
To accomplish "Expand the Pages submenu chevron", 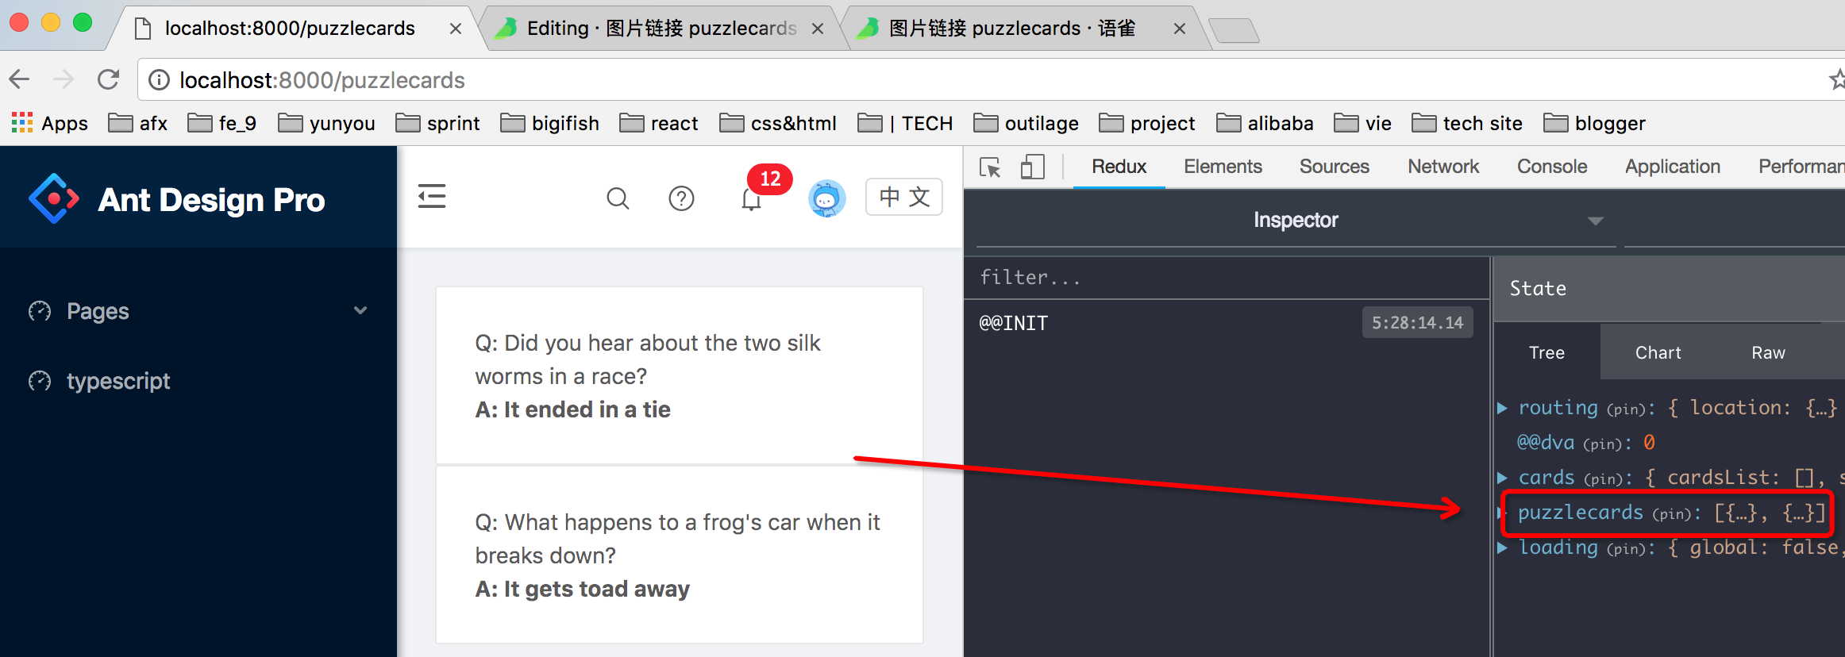I will click(360, 310).
